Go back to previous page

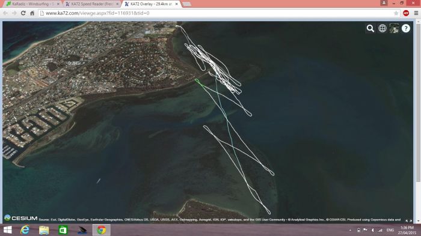click(x=5, y=13)
